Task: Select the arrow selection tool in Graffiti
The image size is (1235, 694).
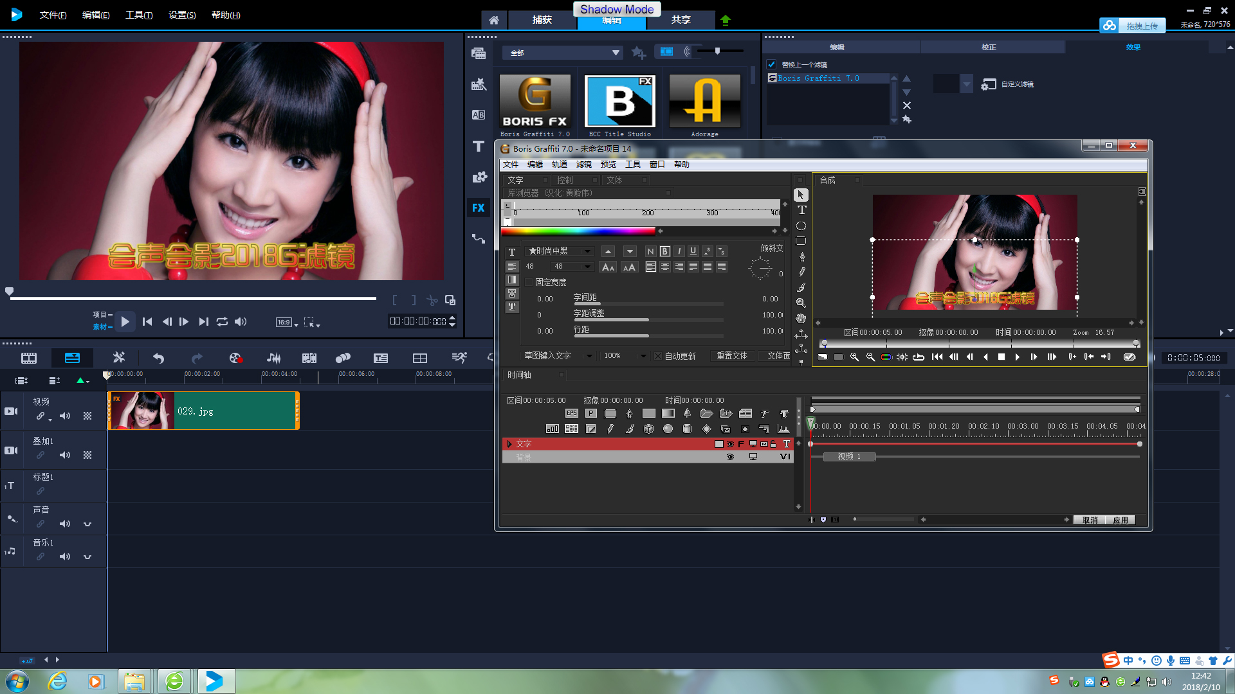Action: tap(801, 195)
